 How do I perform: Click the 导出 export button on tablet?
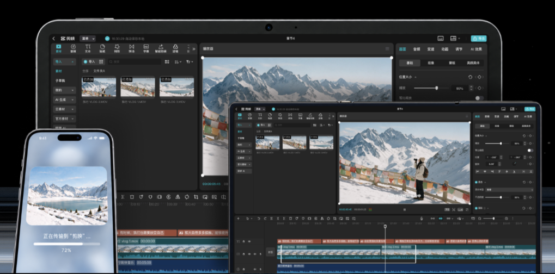coord(529,109)
